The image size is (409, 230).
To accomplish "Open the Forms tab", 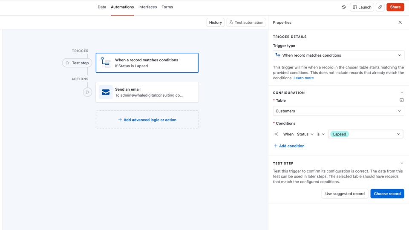I will (x=167, y=7).
